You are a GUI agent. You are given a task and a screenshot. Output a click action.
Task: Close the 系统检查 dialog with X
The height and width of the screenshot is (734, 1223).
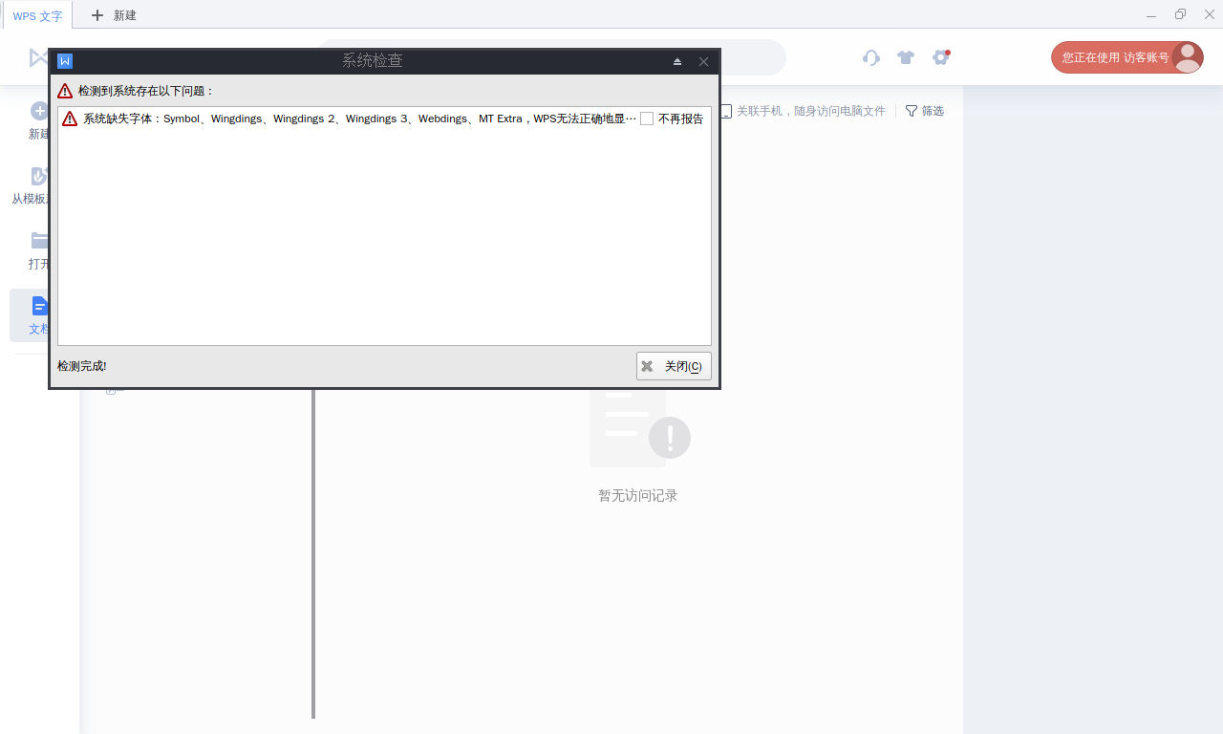coord(703,61)
